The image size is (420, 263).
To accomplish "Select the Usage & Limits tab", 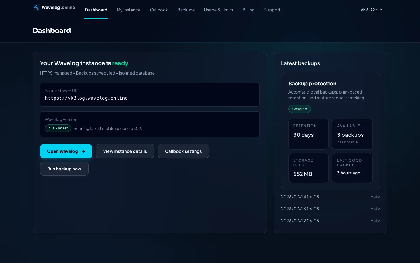I will coord(219,10).
